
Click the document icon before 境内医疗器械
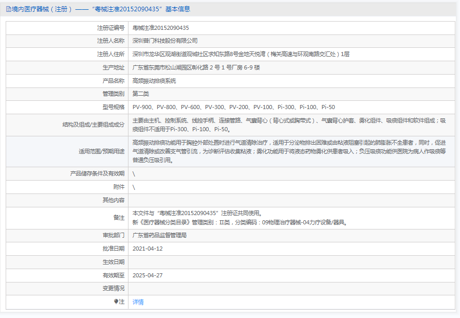tap(8, 9)
